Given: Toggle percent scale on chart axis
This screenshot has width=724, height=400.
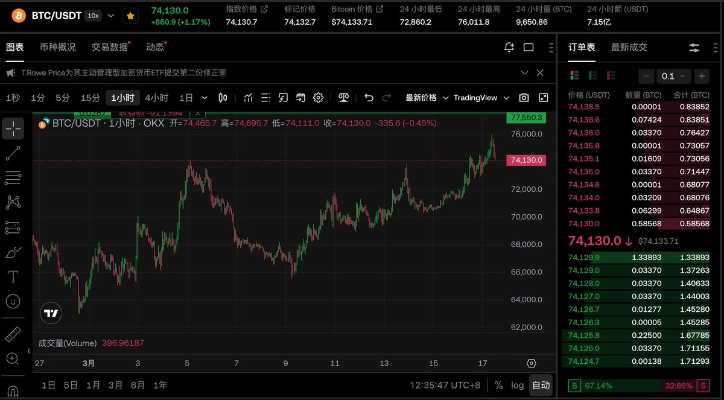Looking at the screenshot, I should [x=498, y=385].
